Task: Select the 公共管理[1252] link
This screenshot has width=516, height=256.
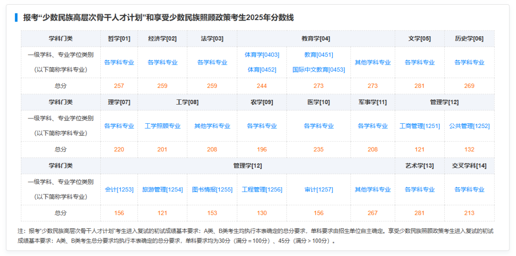Action: (469, 126)
